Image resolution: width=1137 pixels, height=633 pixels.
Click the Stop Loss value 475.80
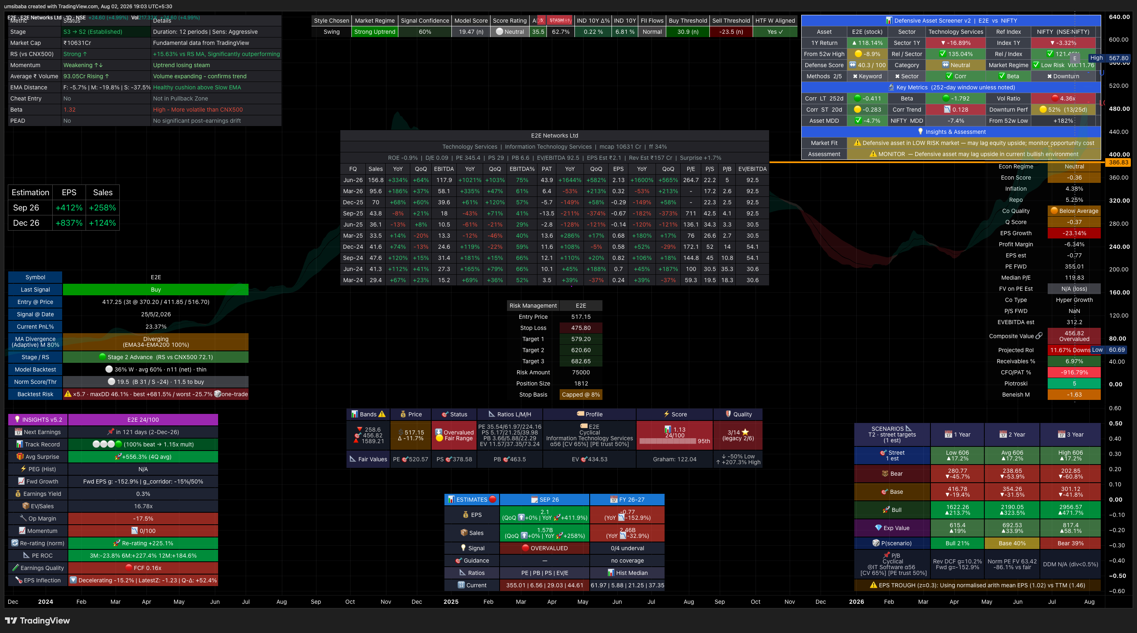click(581, 328)
